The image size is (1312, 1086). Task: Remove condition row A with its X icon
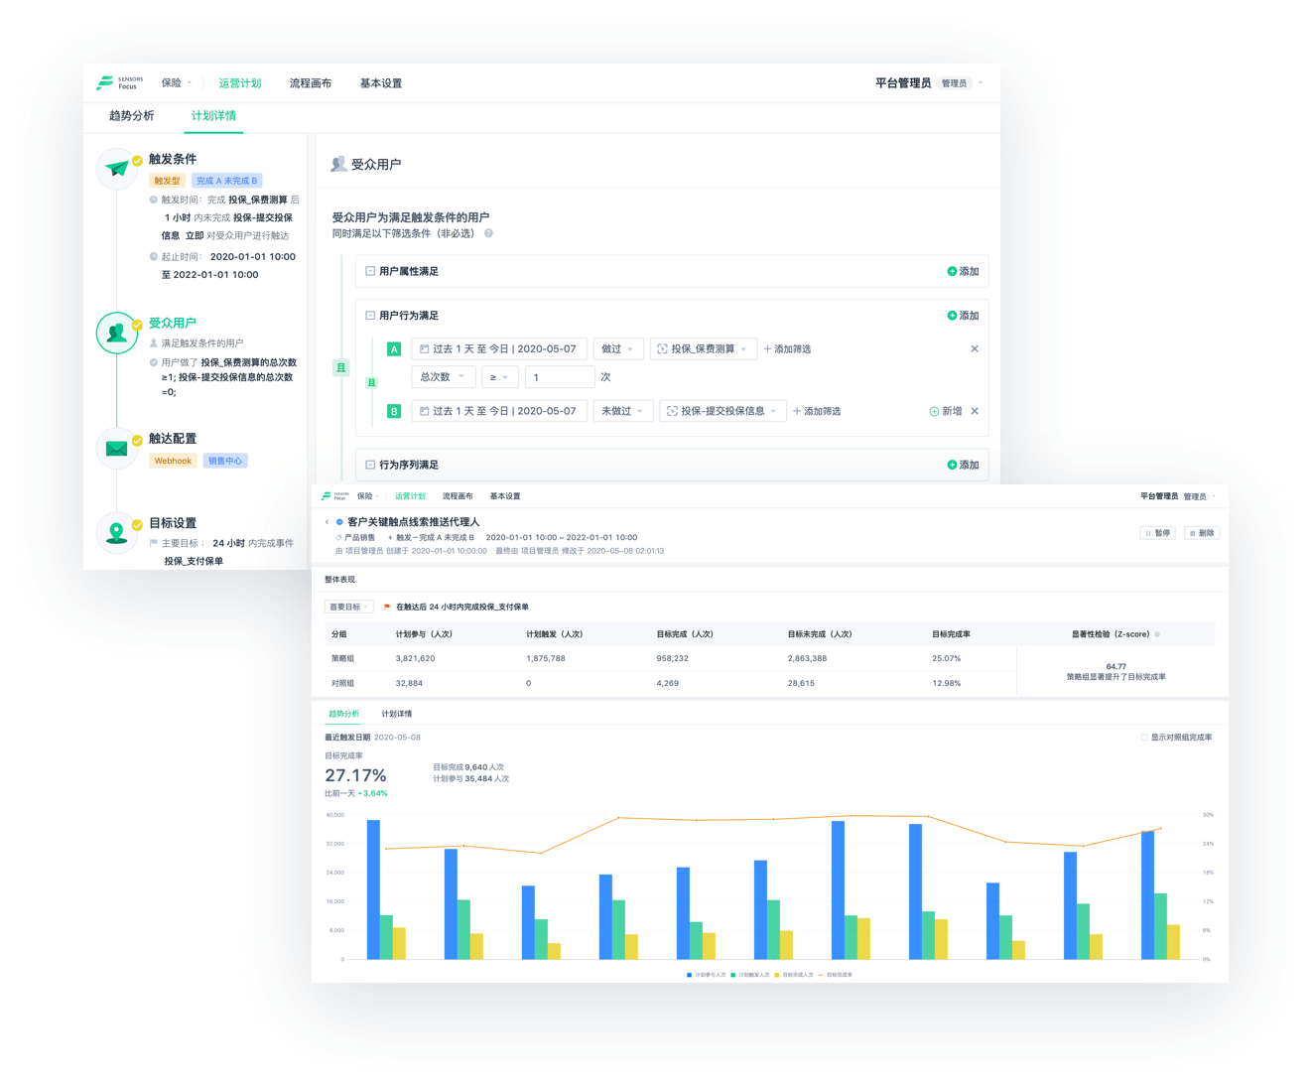pos(975,349)
